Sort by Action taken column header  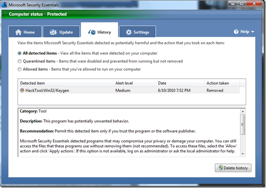pos(222,83)
